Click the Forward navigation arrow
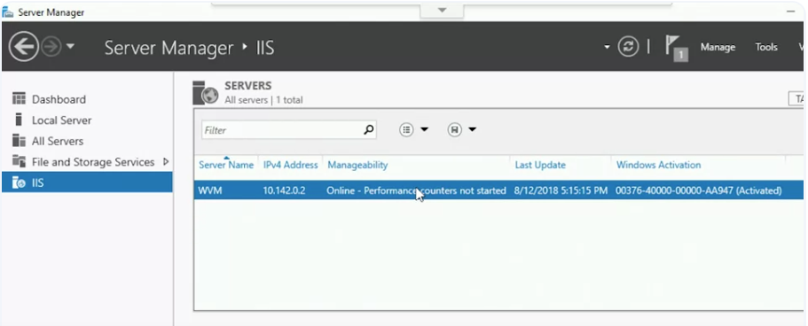The height and width of the screenshot is (326, 808). [x=51, y=47]
